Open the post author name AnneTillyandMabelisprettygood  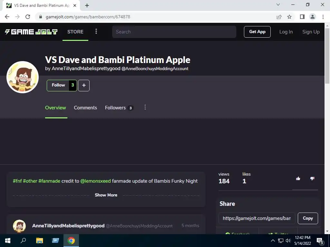tap(68, 226)
